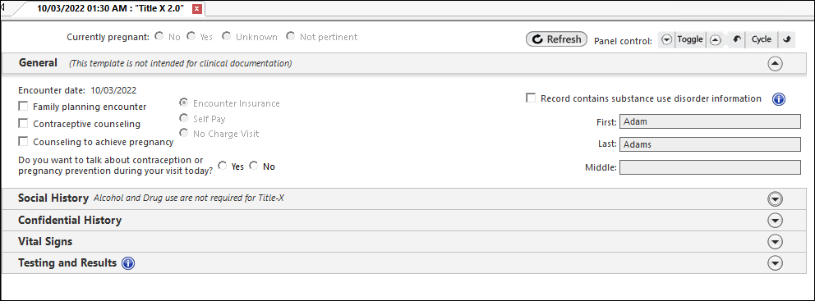
Task: Check Record contains substance use disorder information
Action: click(531, 98)
